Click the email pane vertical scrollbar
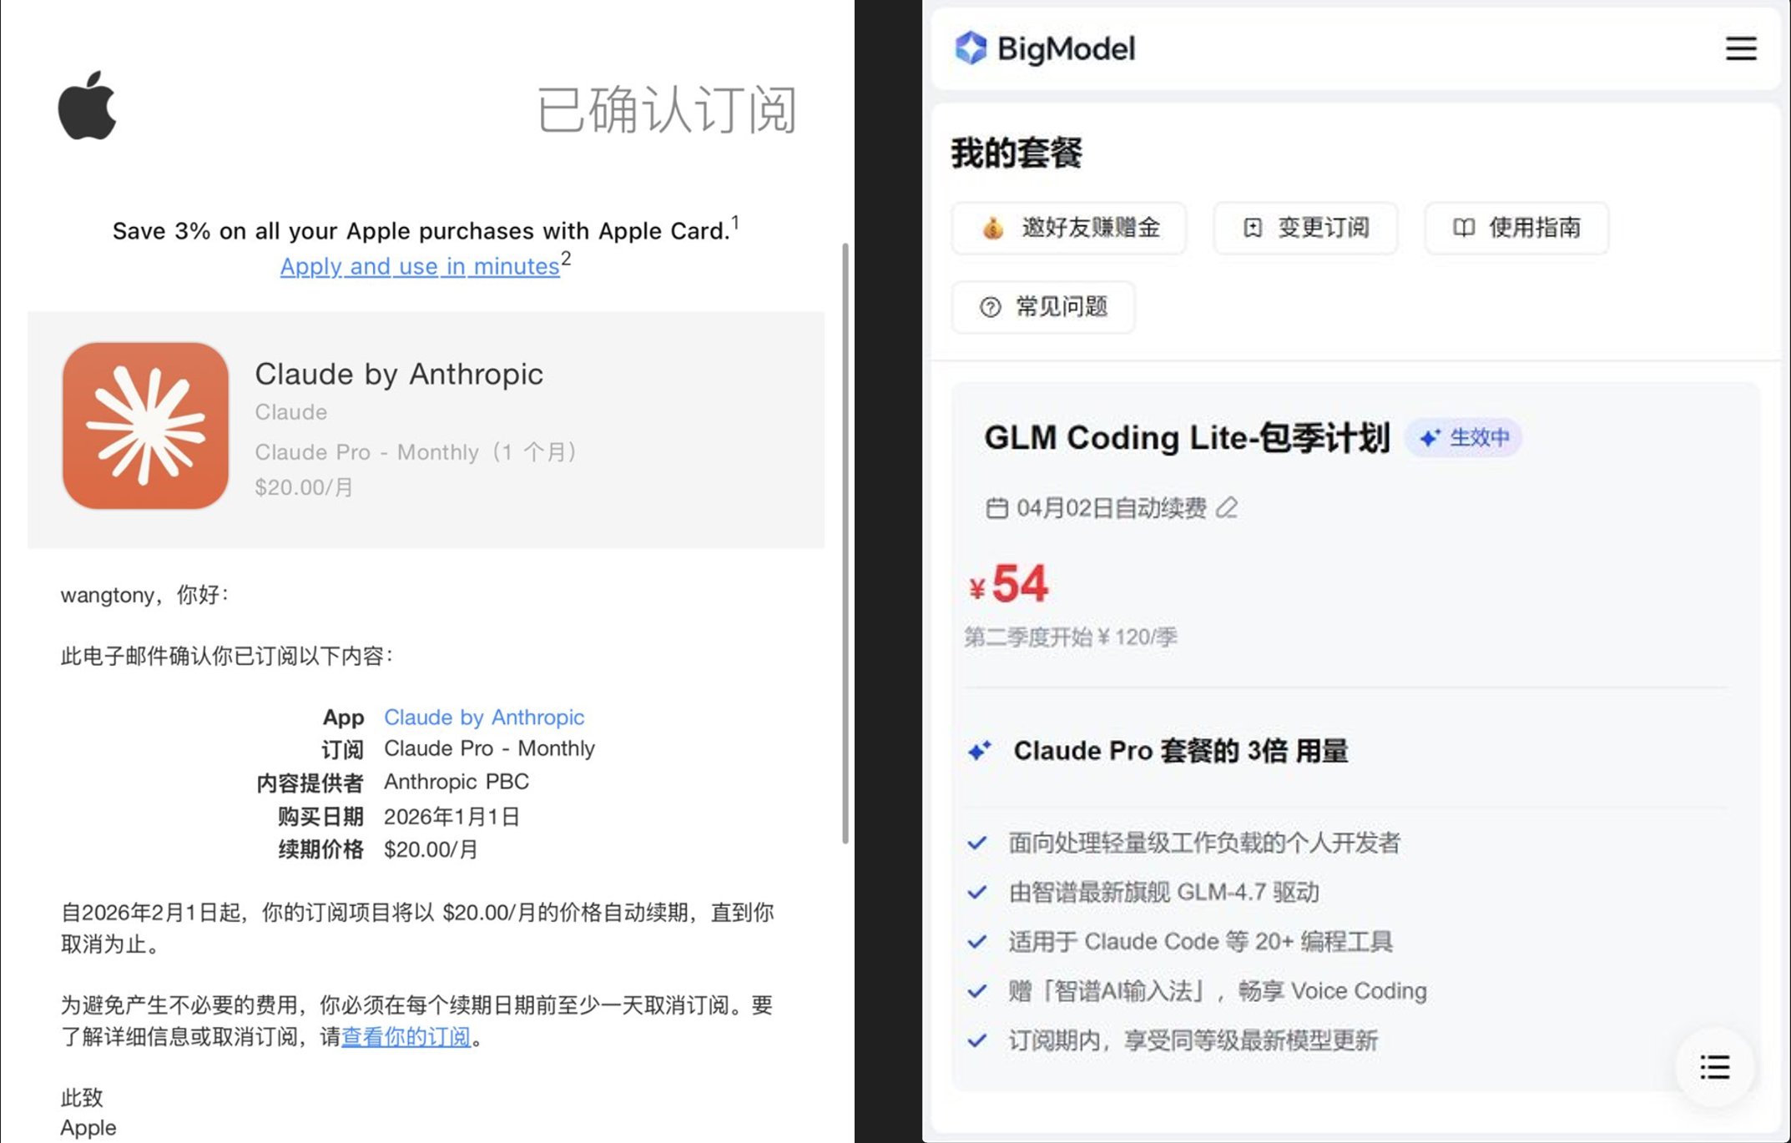This screenshot has height=1143, width=1791. [845, 542]
